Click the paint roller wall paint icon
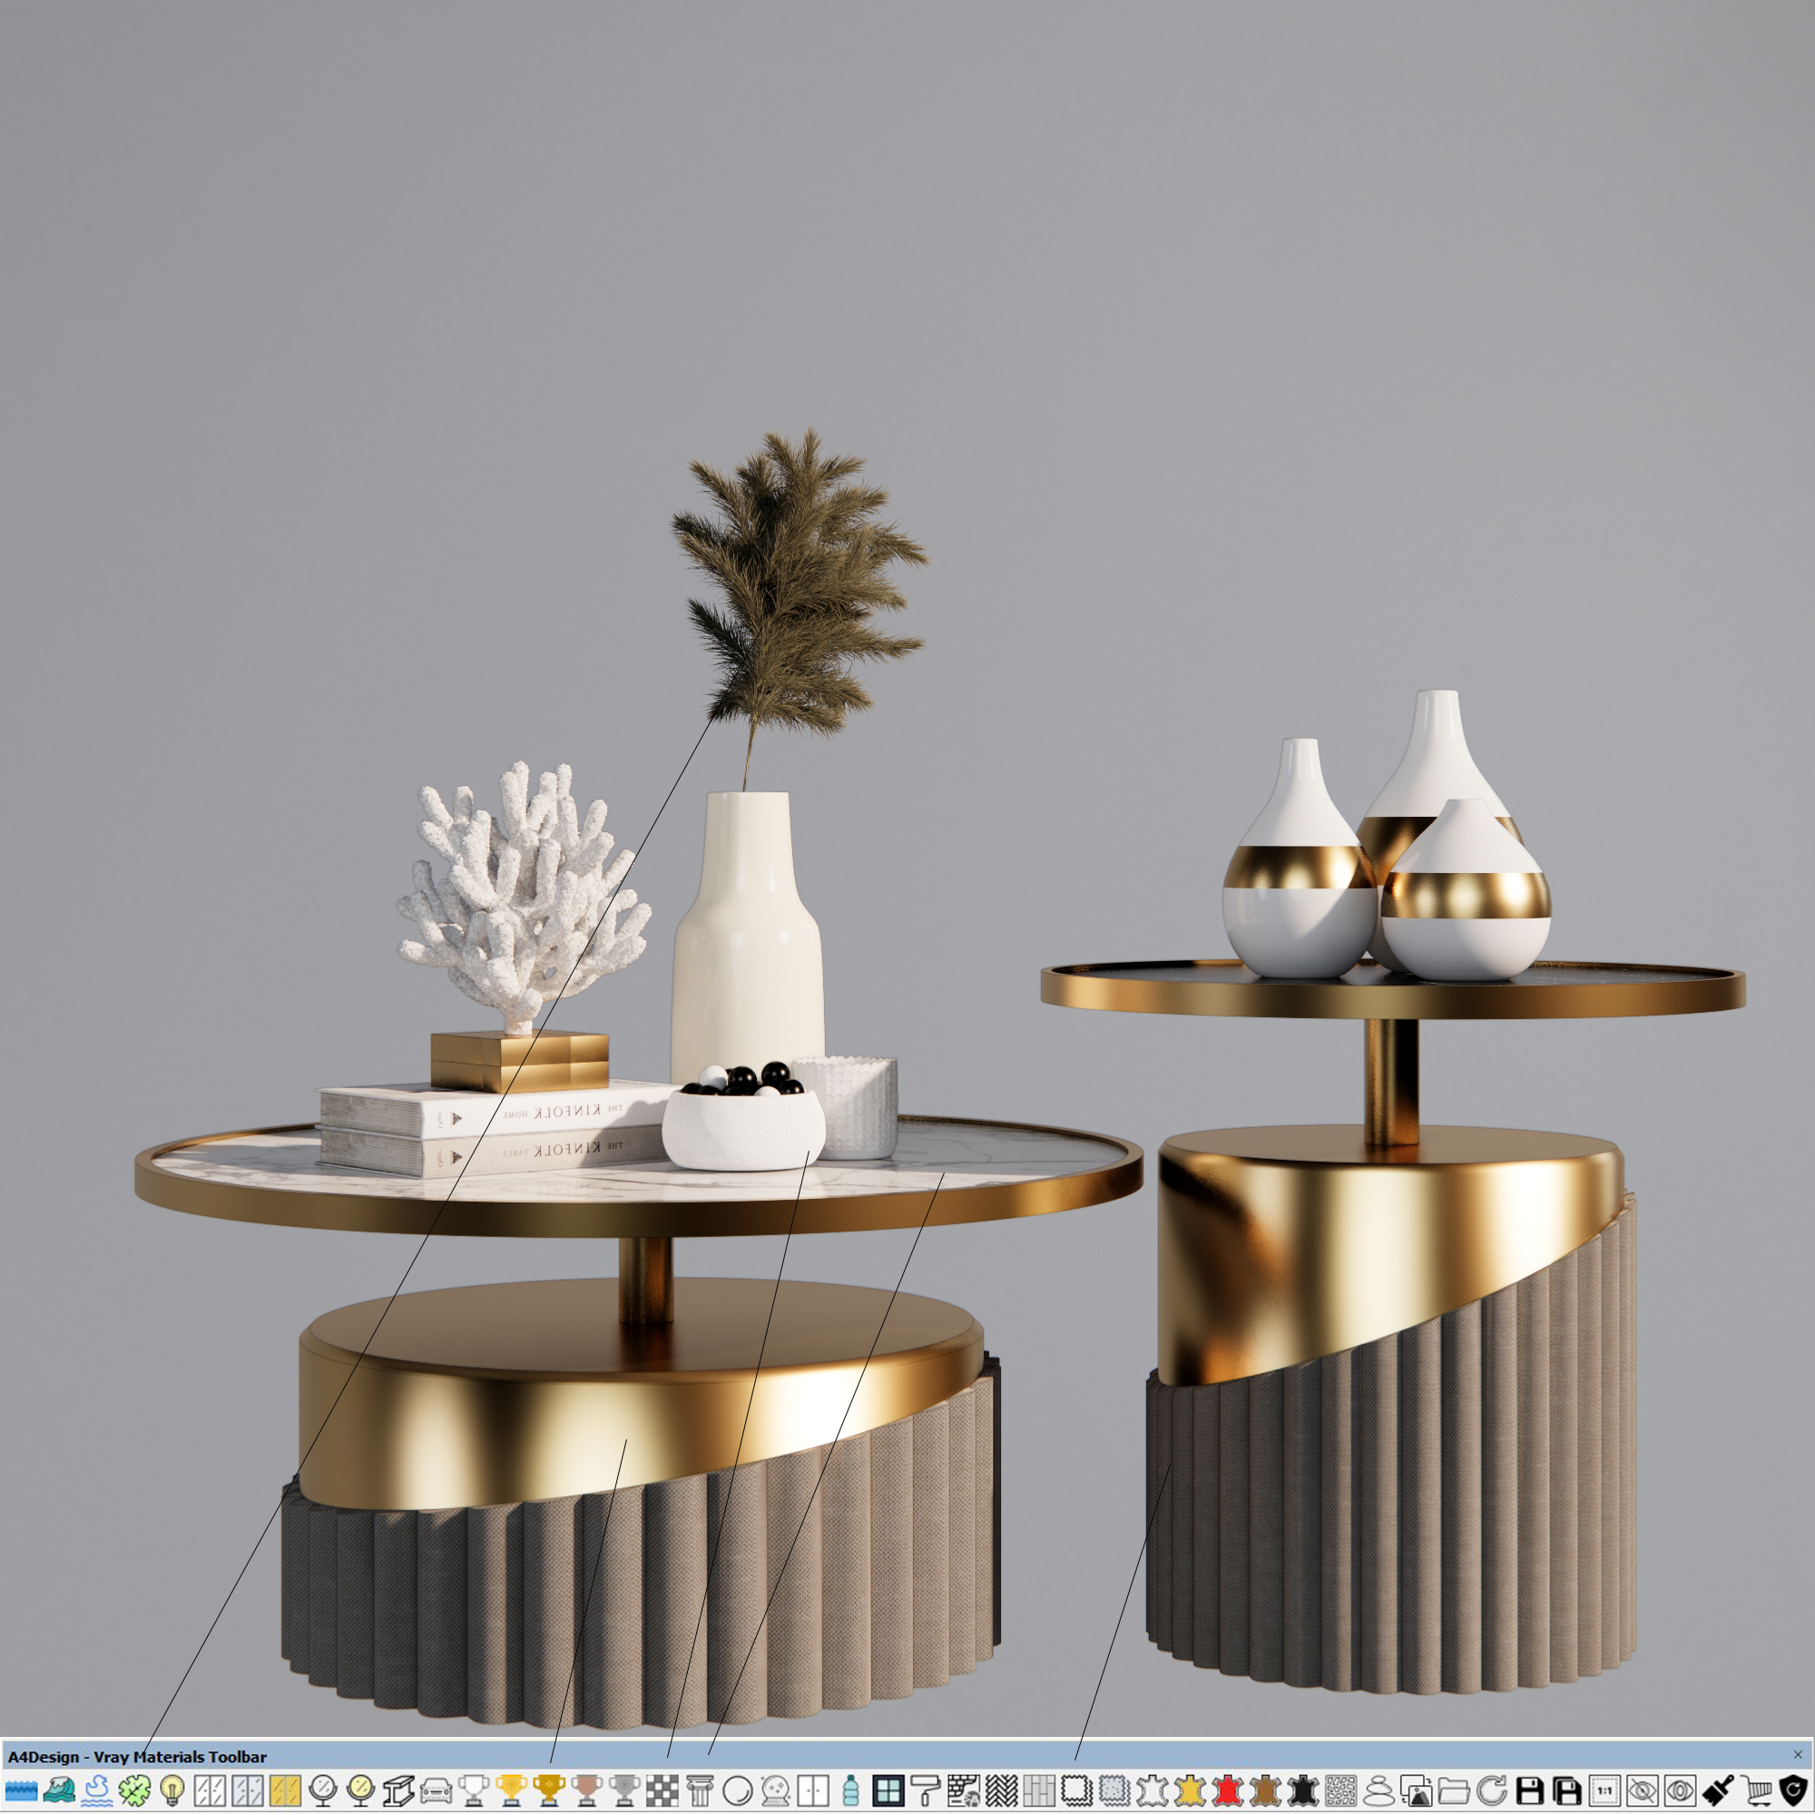 click(927, 1790)
